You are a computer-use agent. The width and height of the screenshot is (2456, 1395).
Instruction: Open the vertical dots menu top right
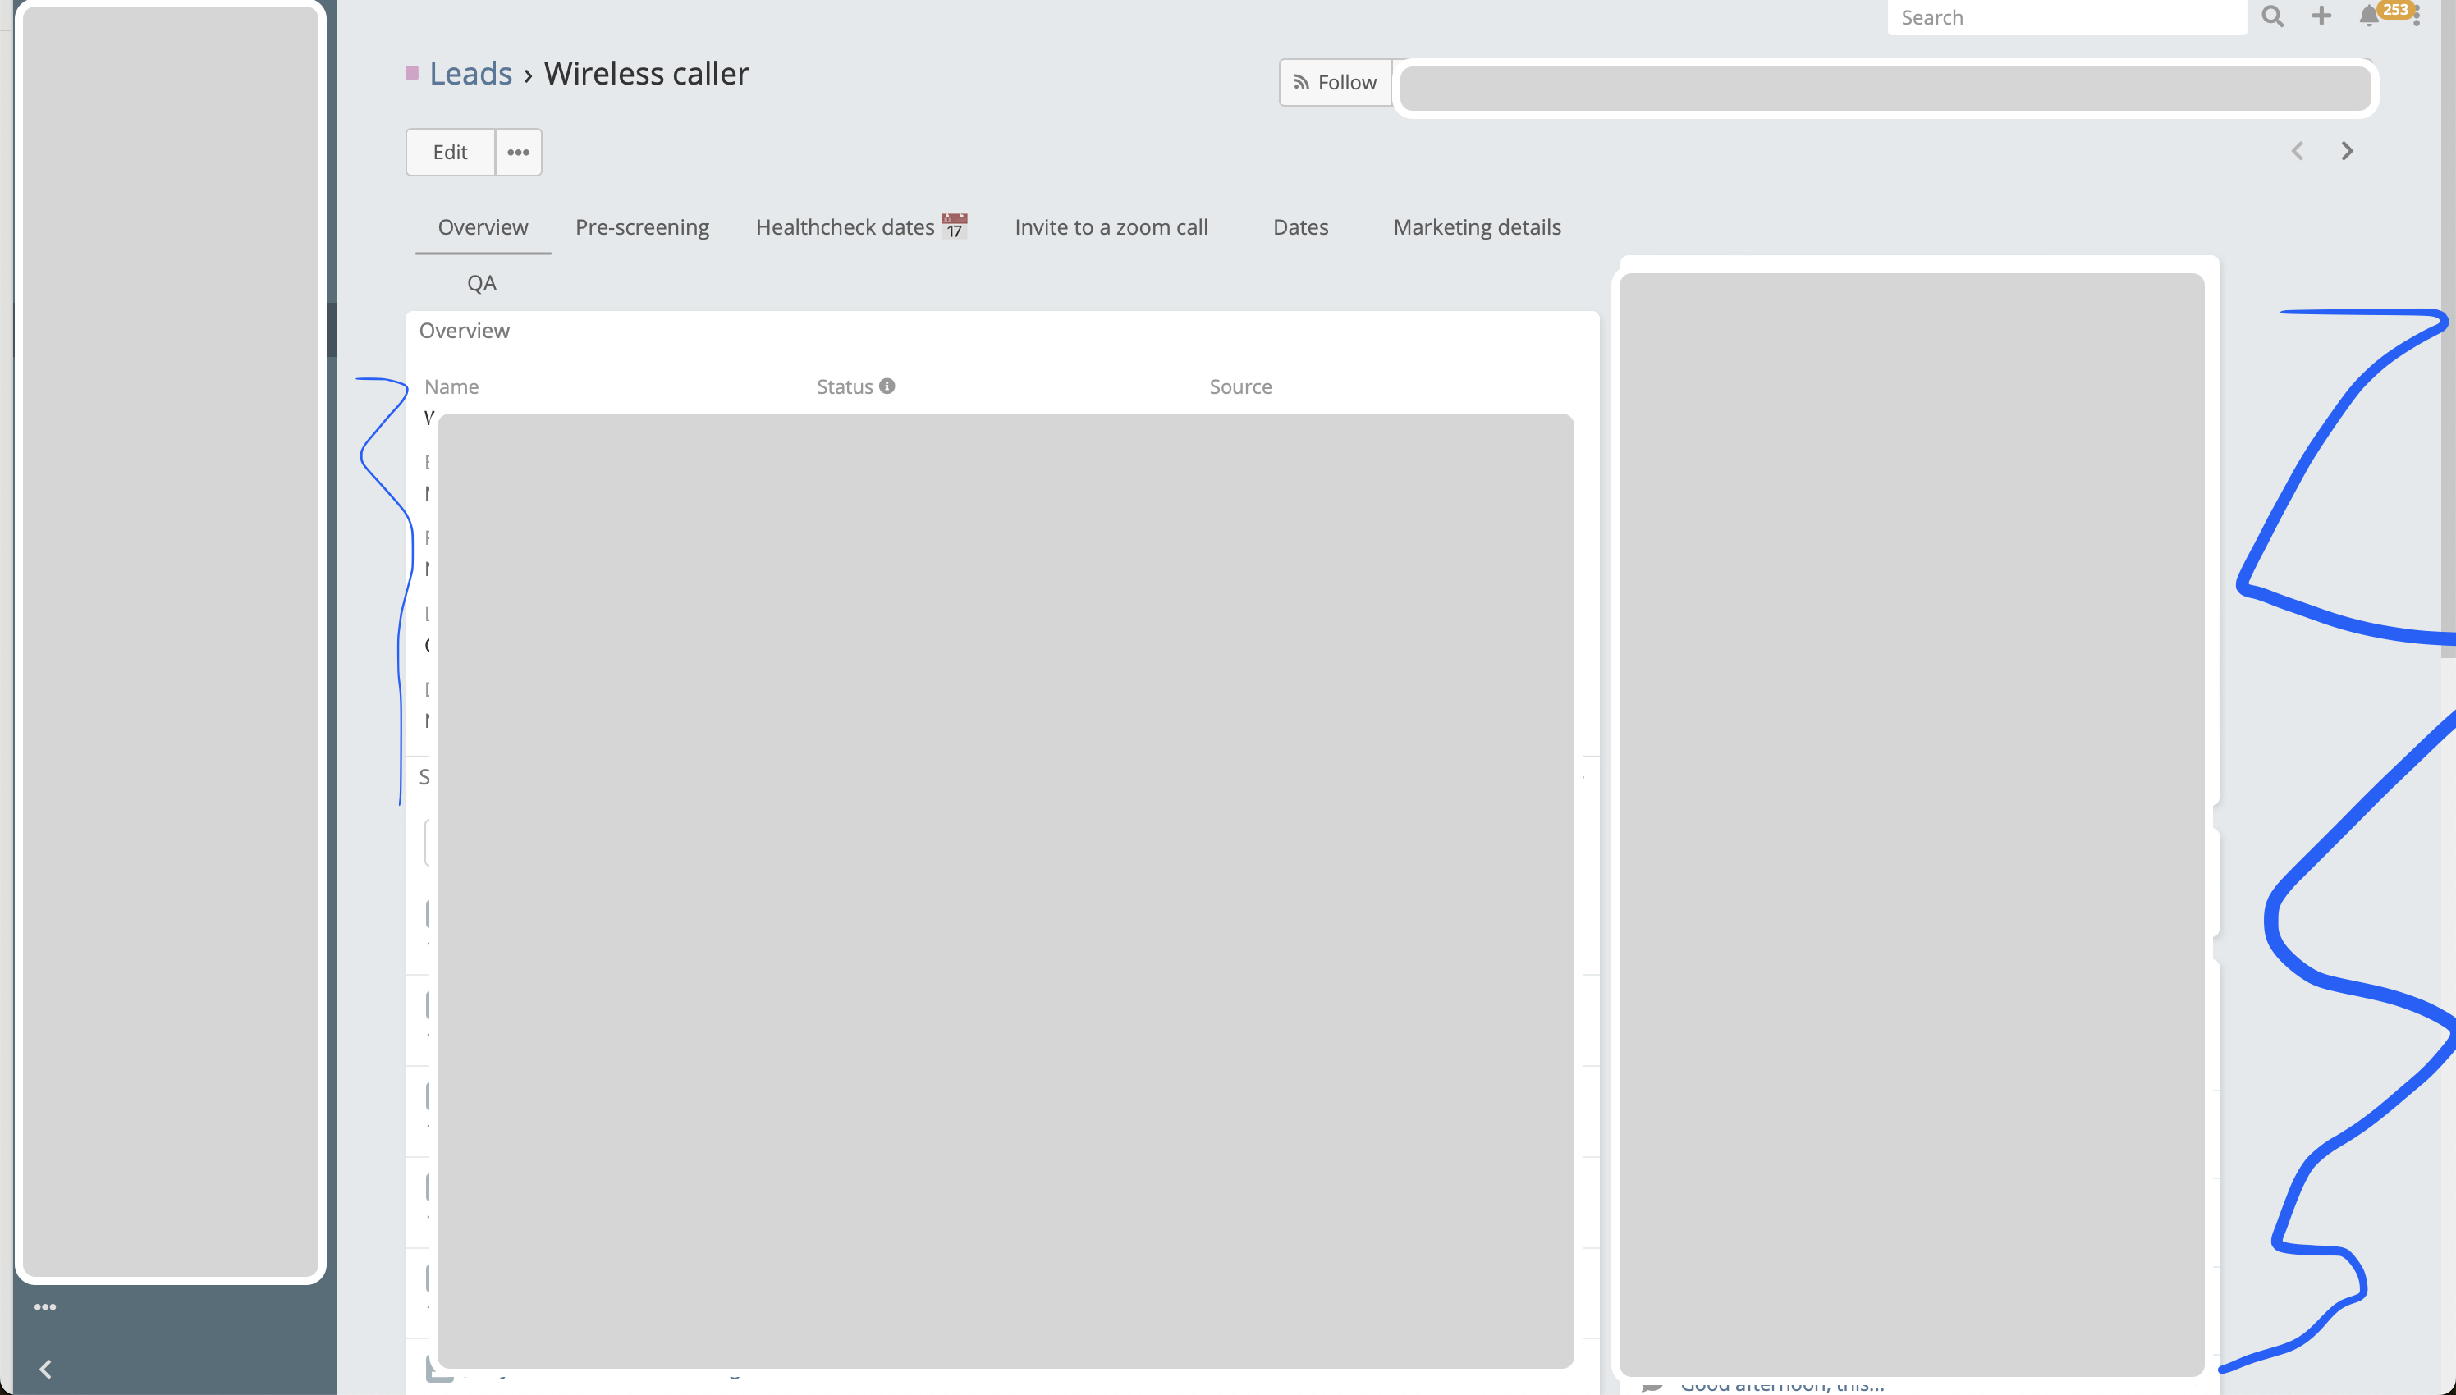tap(2418, 16)
